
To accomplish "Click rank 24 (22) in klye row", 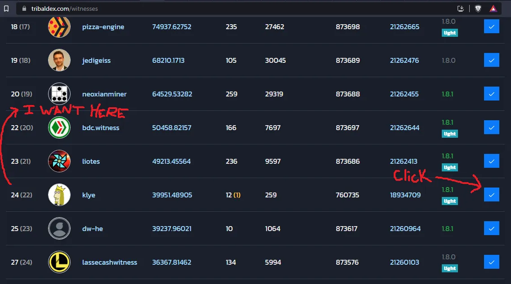I will pyautogui.click(x=22, y=195).
